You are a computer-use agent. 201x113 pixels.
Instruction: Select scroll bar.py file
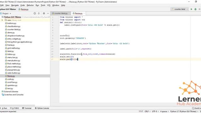[x=12, y=82]
